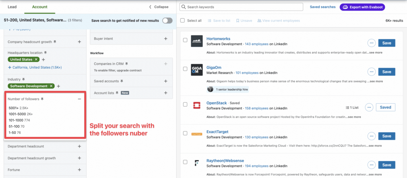Open the GigaOm logo thumbnail

196,70
